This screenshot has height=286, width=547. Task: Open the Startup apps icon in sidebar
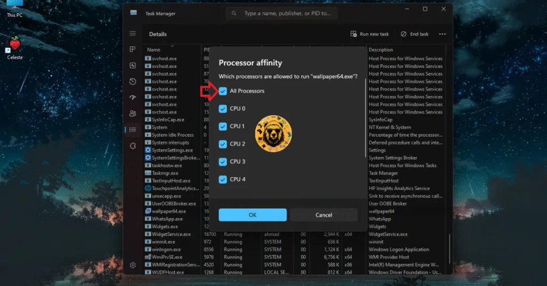[x=132, y=98]
